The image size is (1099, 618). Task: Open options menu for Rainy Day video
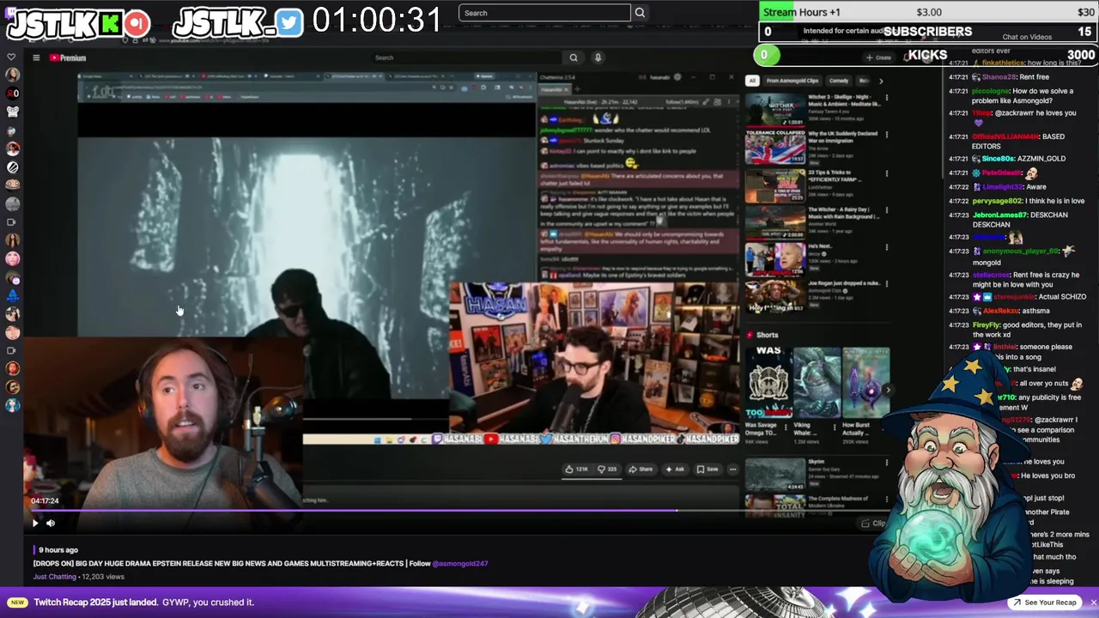[x=886, y=211]
